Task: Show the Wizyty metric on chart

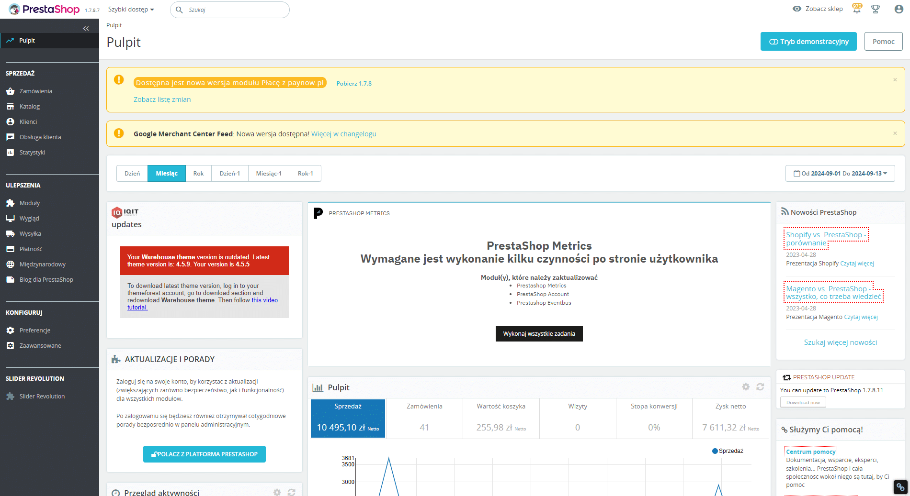Action: tap(578, 419)
